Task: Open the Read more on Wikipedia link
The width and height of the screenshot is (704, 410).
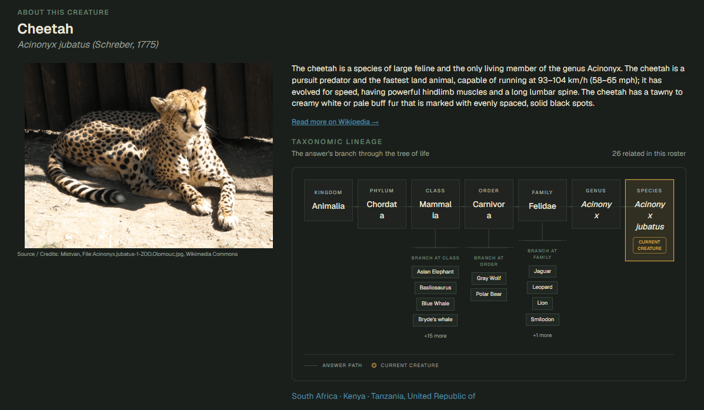Action: pos(335,122)
